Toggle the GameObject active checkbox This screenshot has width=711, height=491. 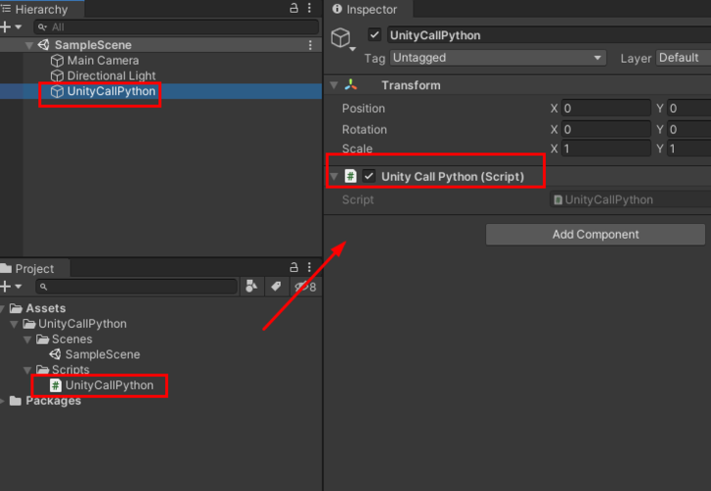(374, 35)
